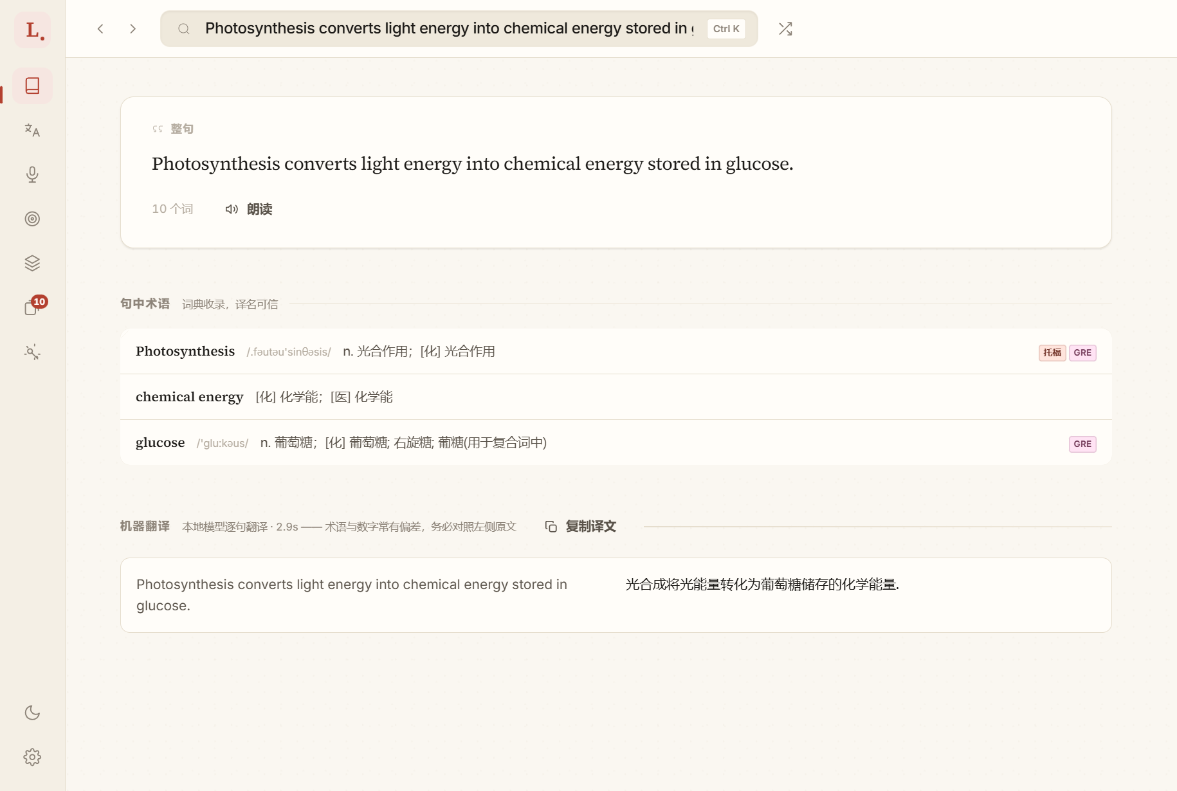This screenshot has width=1177, height=791.
Task: Click the English source sentence in the translation box
Action: 352,595
